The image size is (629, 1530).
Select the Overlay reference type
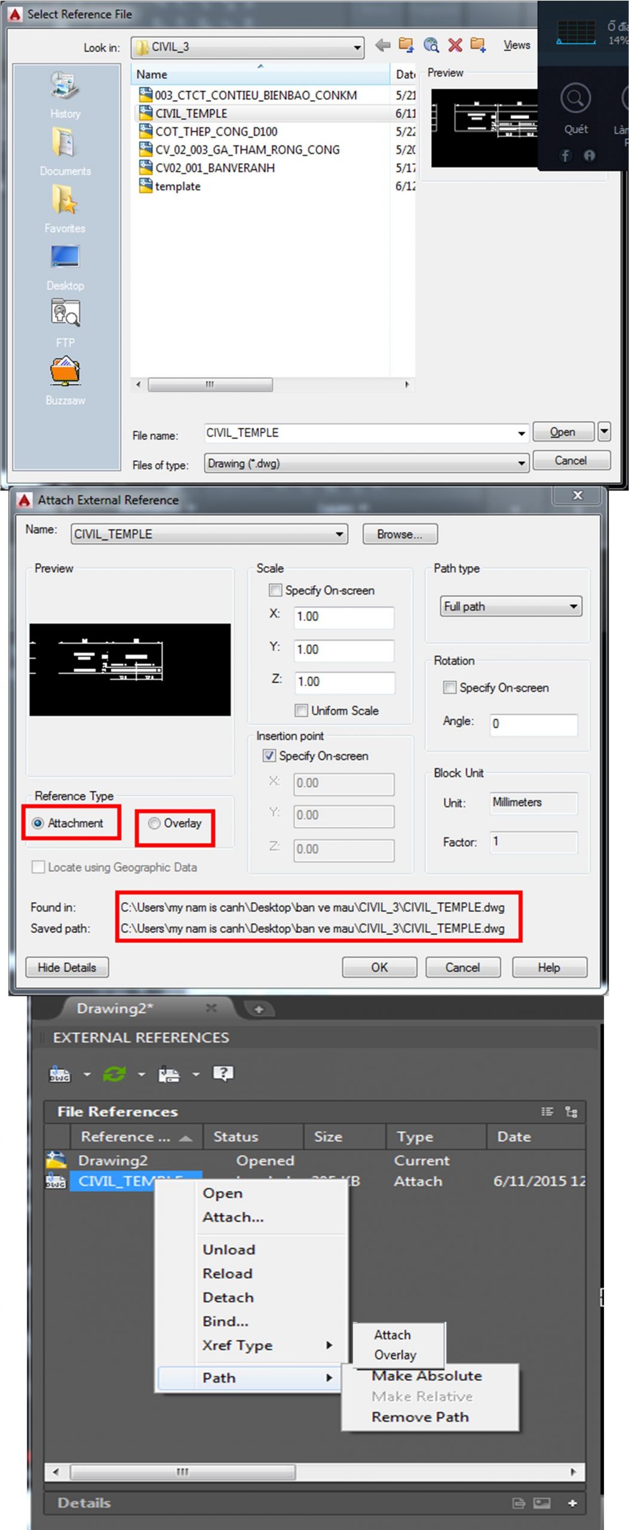[x=155, y=823]
